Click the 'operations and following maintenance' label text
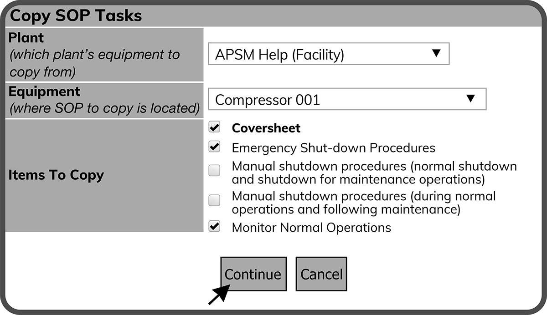 (x=346, y=210)
